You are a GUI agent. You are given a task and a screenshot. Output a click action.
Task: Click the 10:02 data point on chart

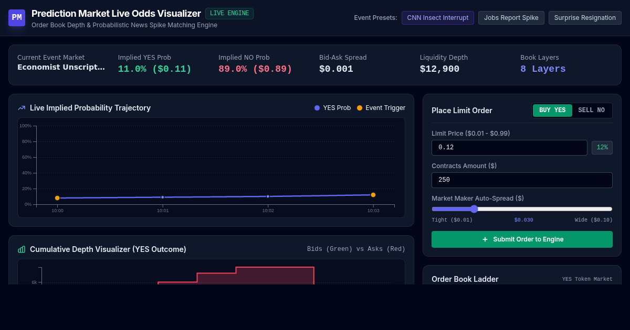268,196
